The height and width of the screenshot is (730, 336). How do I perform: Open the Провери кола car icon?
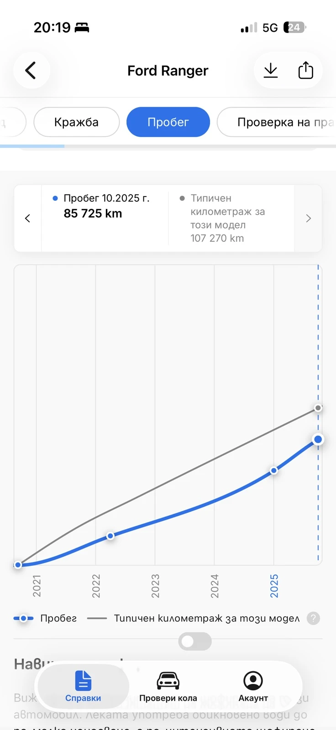tap(168, 681)
